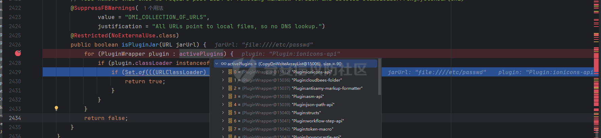Click the red breakpoint icon in gutter
Screen dimensions: 601x138
click(x=18, y=53)
